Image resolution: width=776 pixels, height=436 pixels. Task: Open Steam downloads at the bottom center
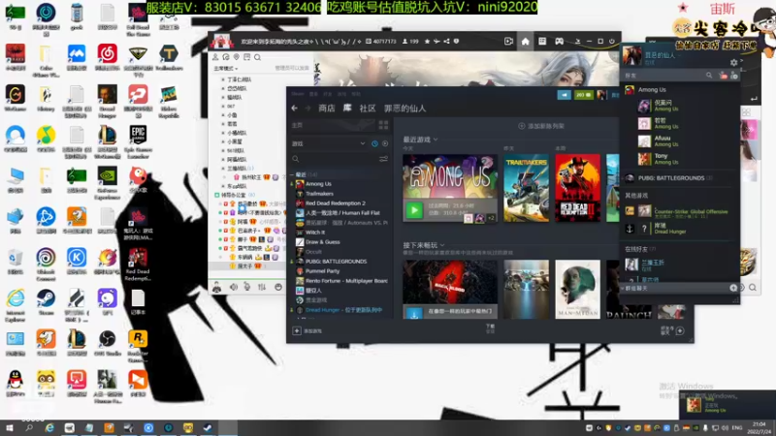point(490,328)
